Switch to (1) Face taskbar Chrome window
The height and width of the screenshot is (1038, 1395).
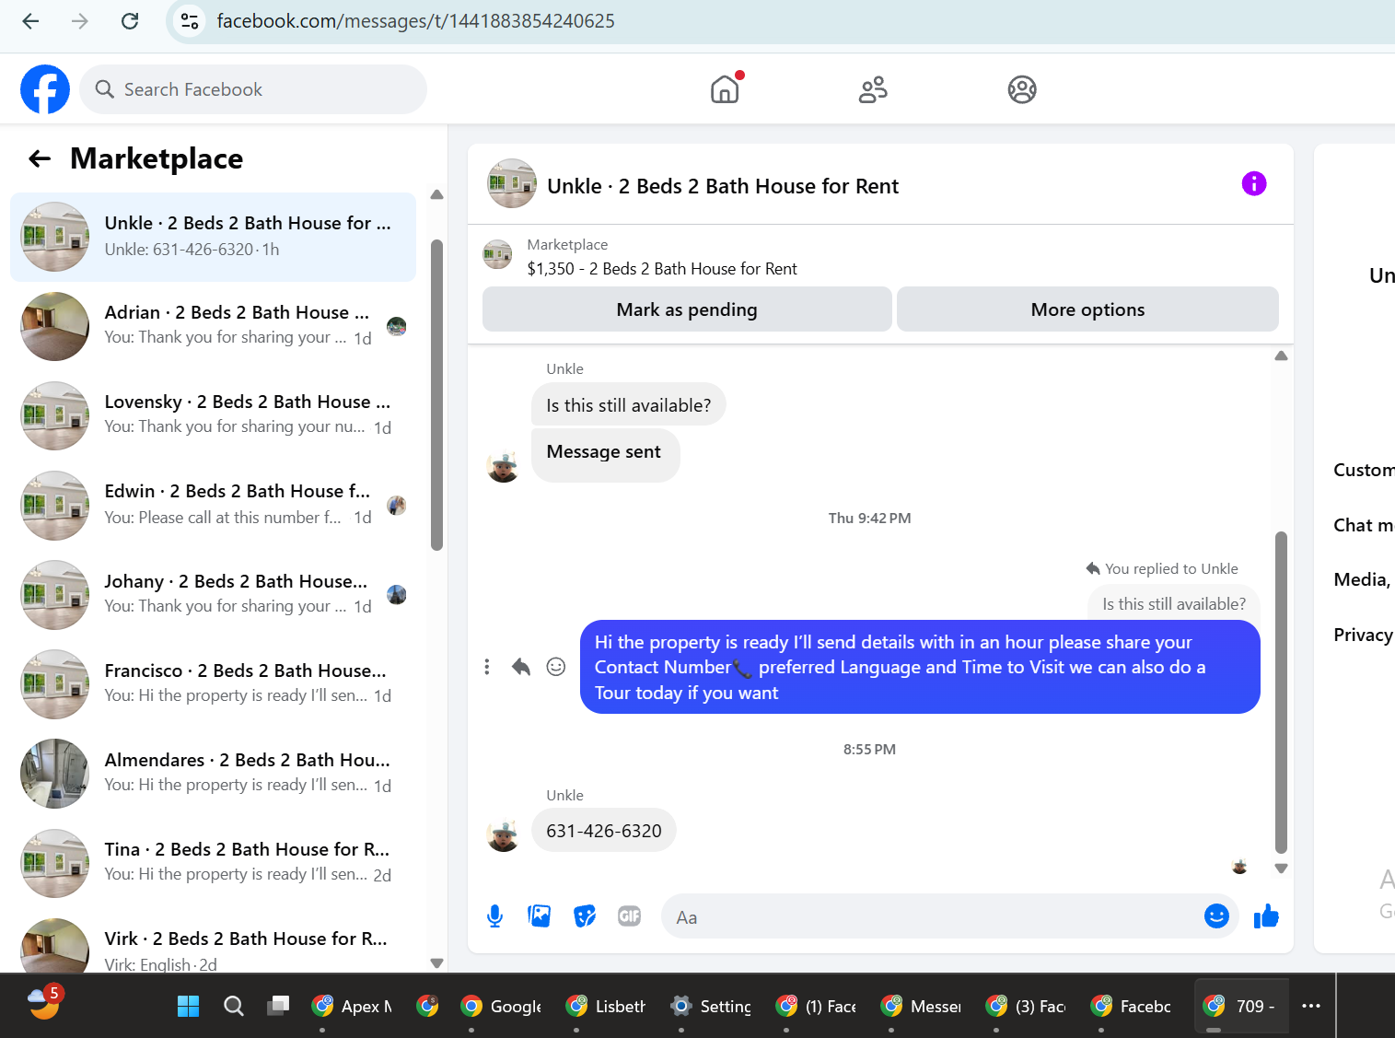[x=816, y=1006]
